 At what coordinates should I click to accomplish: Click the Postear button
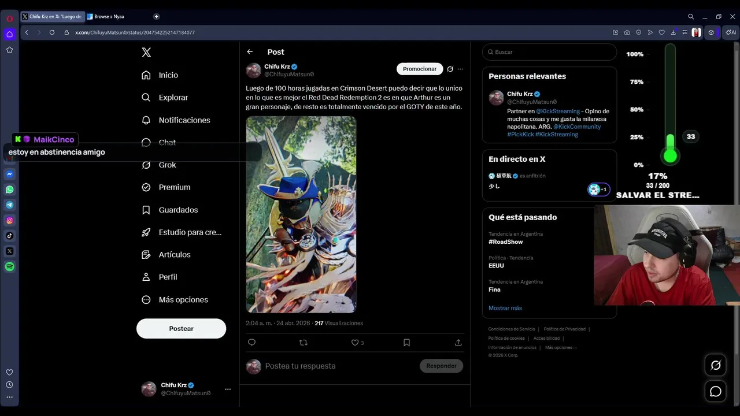pyautogui.click(x=181, y=328)
